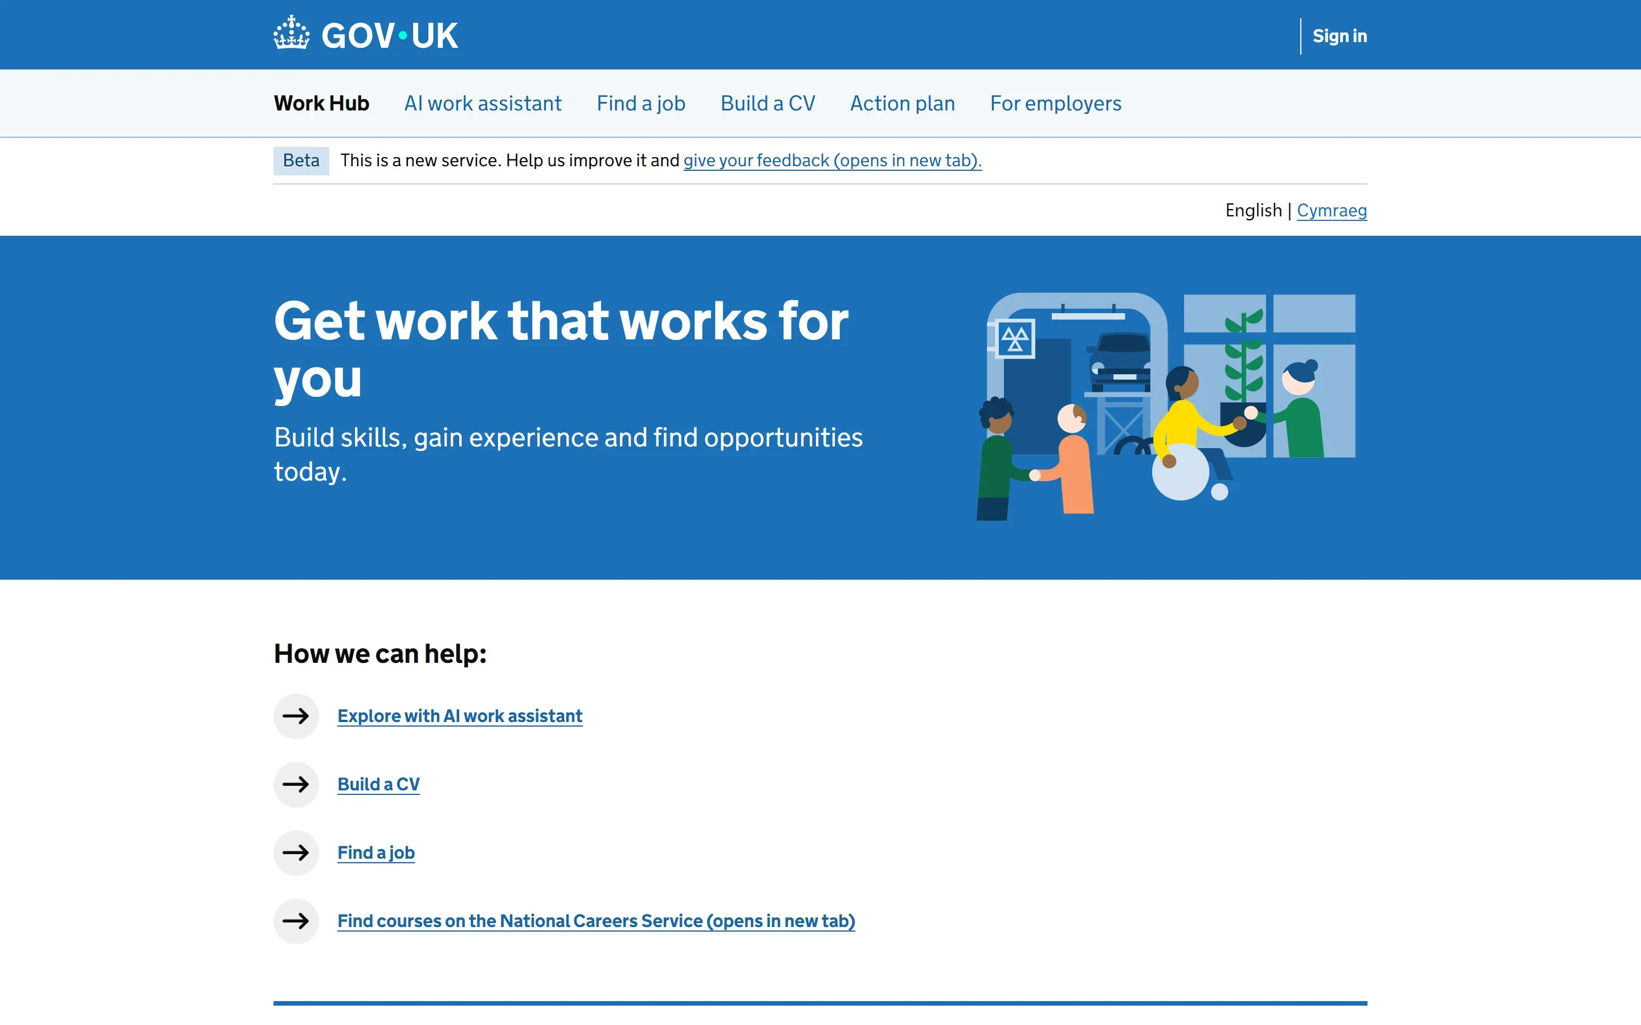Click the arrow icon beside Find a job link
The width and height of the screenshot is (1641, 1025).
click(296, 853)
